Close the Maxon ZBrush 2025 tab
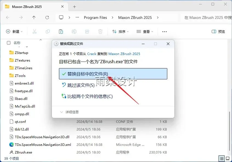 (x=63, y=7)
